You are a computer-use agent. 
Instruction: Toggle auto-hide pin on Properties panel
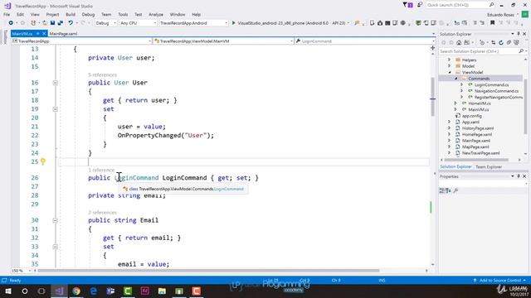519,176
